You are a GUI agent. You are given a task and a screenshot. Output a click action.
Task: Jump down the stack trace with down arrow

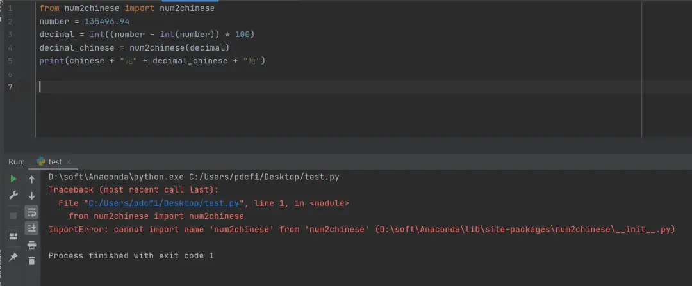32,196
